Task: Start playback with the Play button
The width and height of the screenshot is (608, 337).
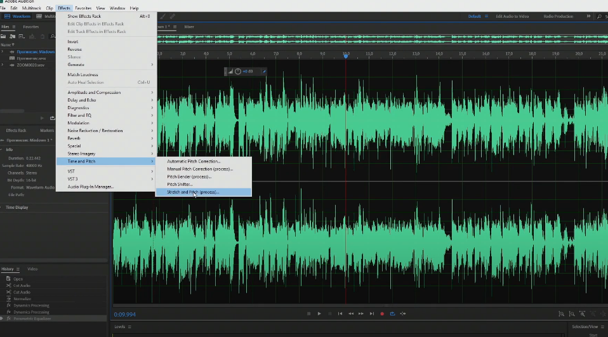Action: pos(319,314)
